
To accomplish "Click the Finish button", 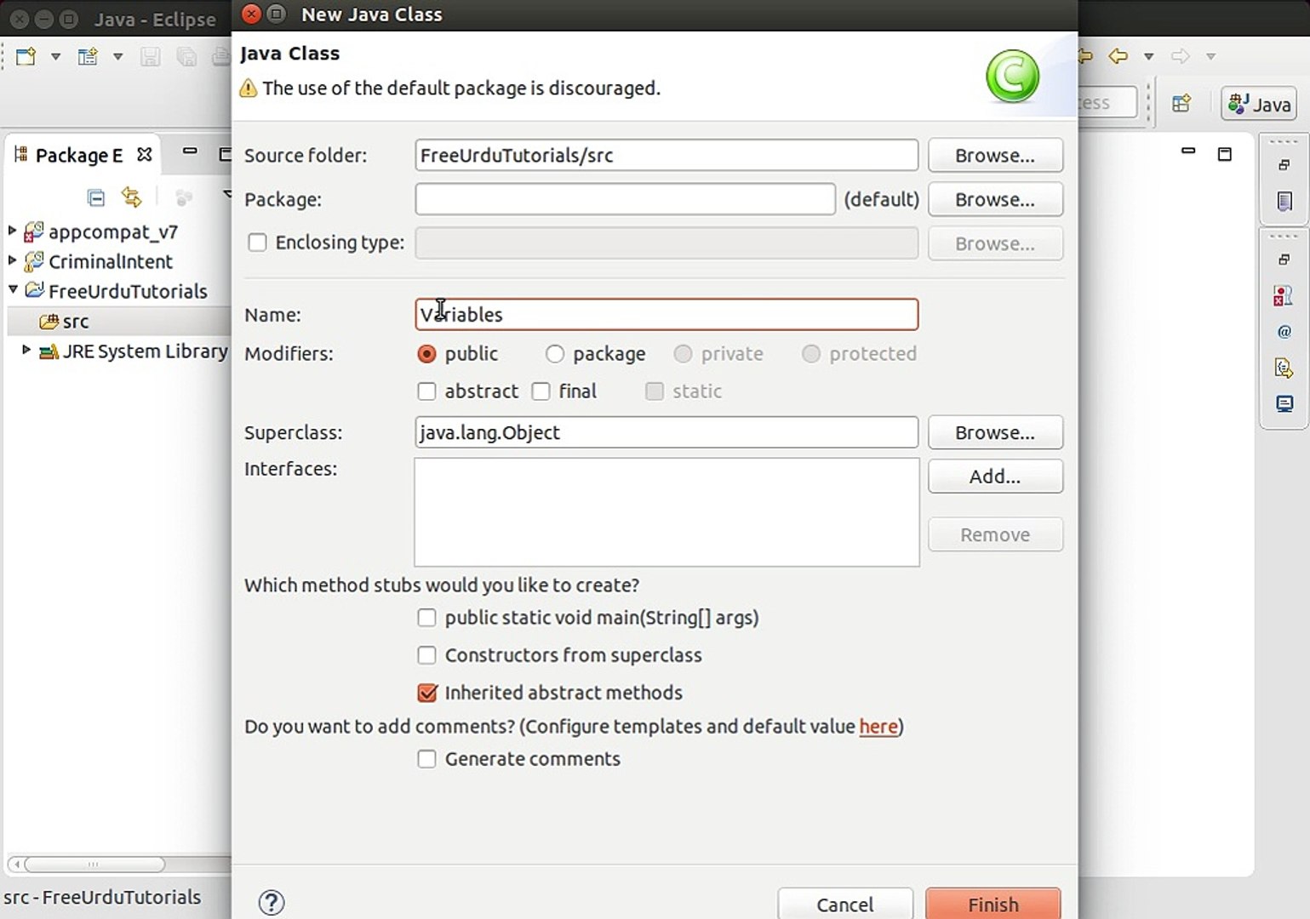I will point(993,904).
